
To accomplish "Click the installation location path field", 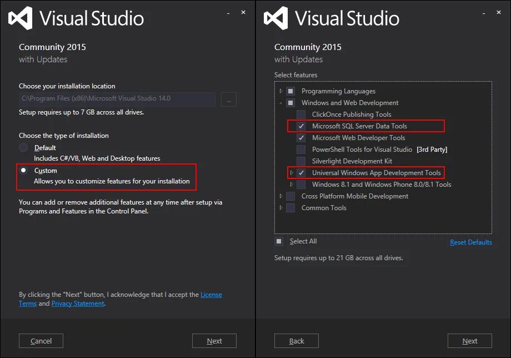I will click(x=117, y=99).
